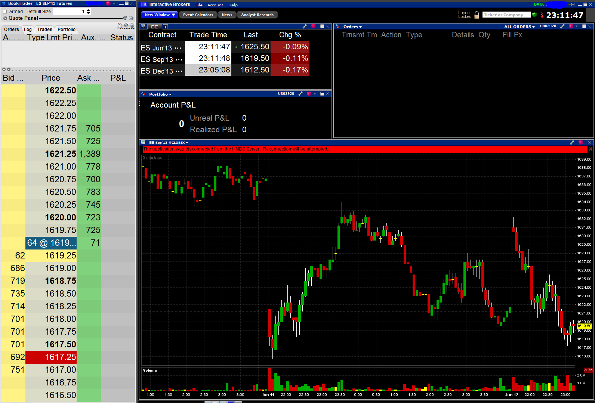Open the Help menu
Image resolution: width=595 pixels, height=403 pixels.
[233, 5]
